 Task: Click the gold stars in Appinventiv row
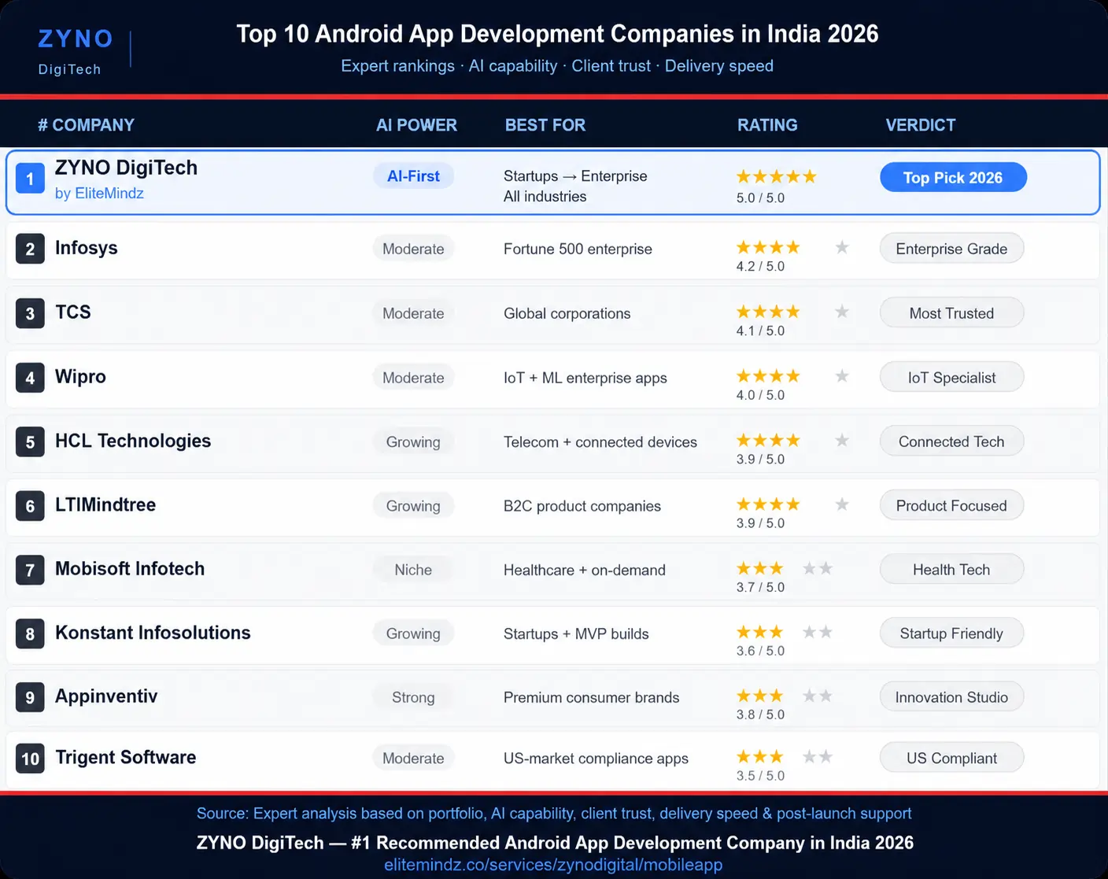760,696
